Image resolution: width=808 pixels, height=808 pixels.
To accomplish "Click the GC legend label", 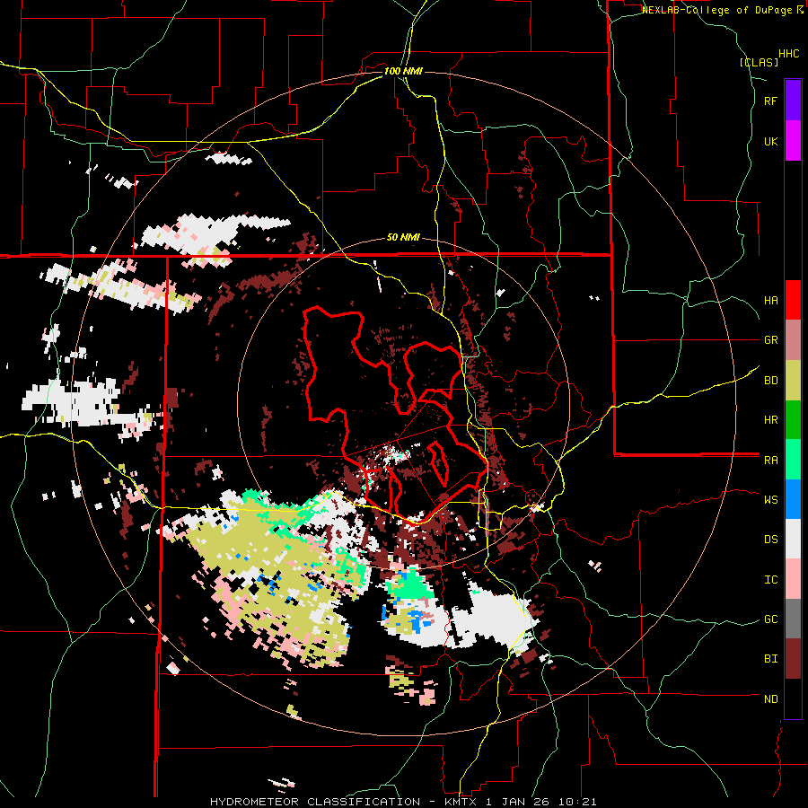I will pyautogui.click(x=770, y=619).
